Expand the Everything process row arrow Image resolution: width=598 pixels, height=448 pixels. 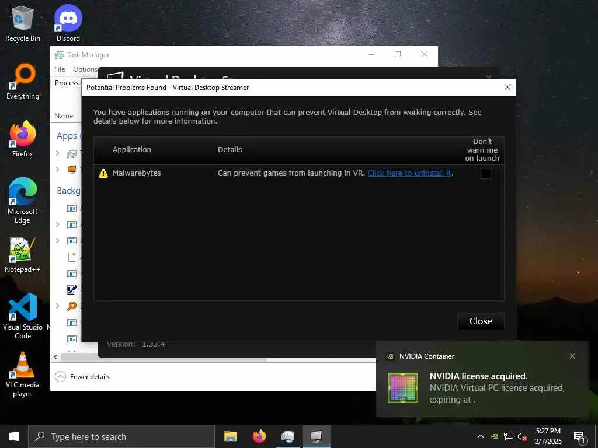point(58,306)
